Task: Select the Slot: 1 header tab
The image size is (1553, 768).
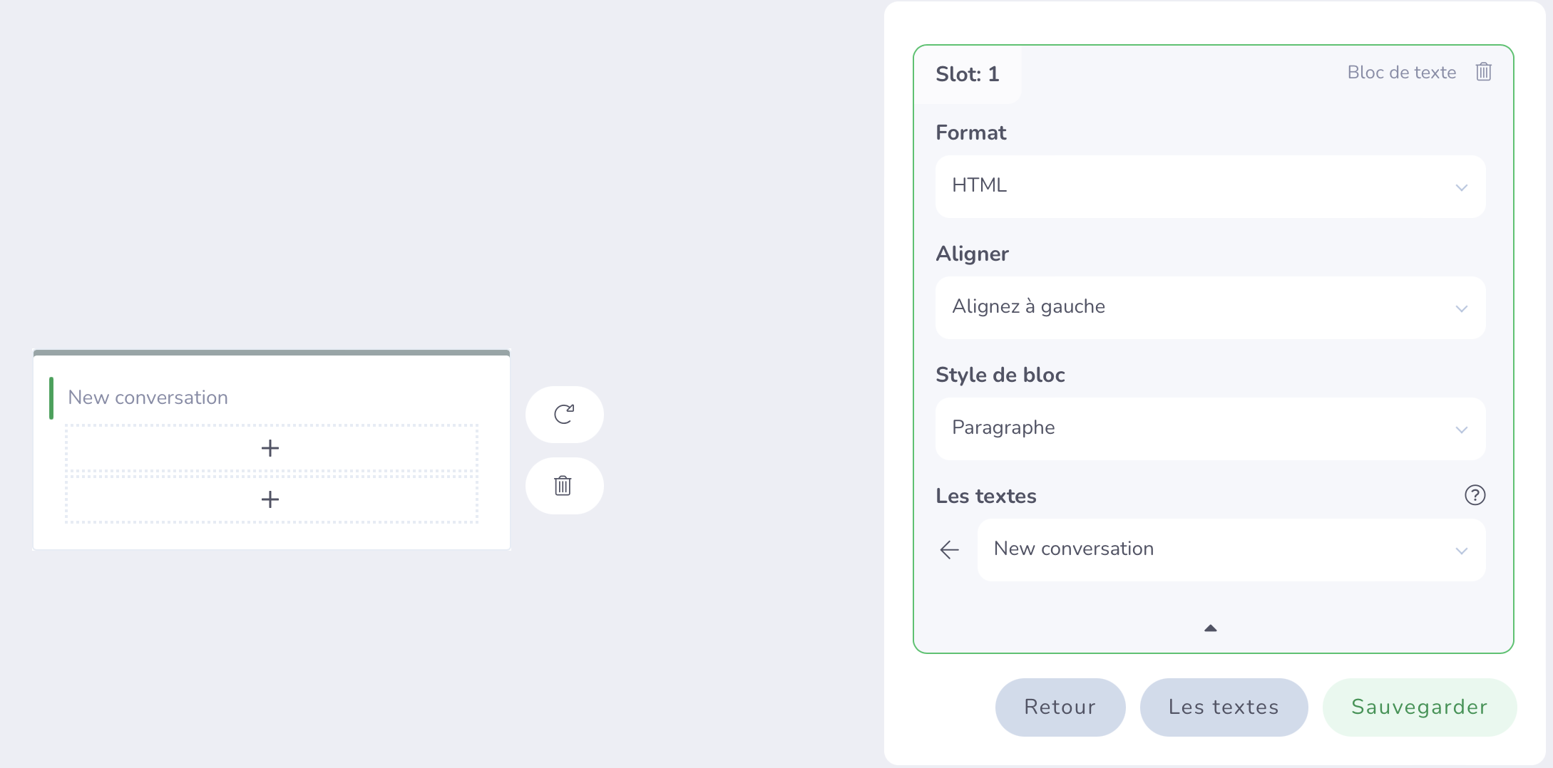Action: (x=968, y=74)
